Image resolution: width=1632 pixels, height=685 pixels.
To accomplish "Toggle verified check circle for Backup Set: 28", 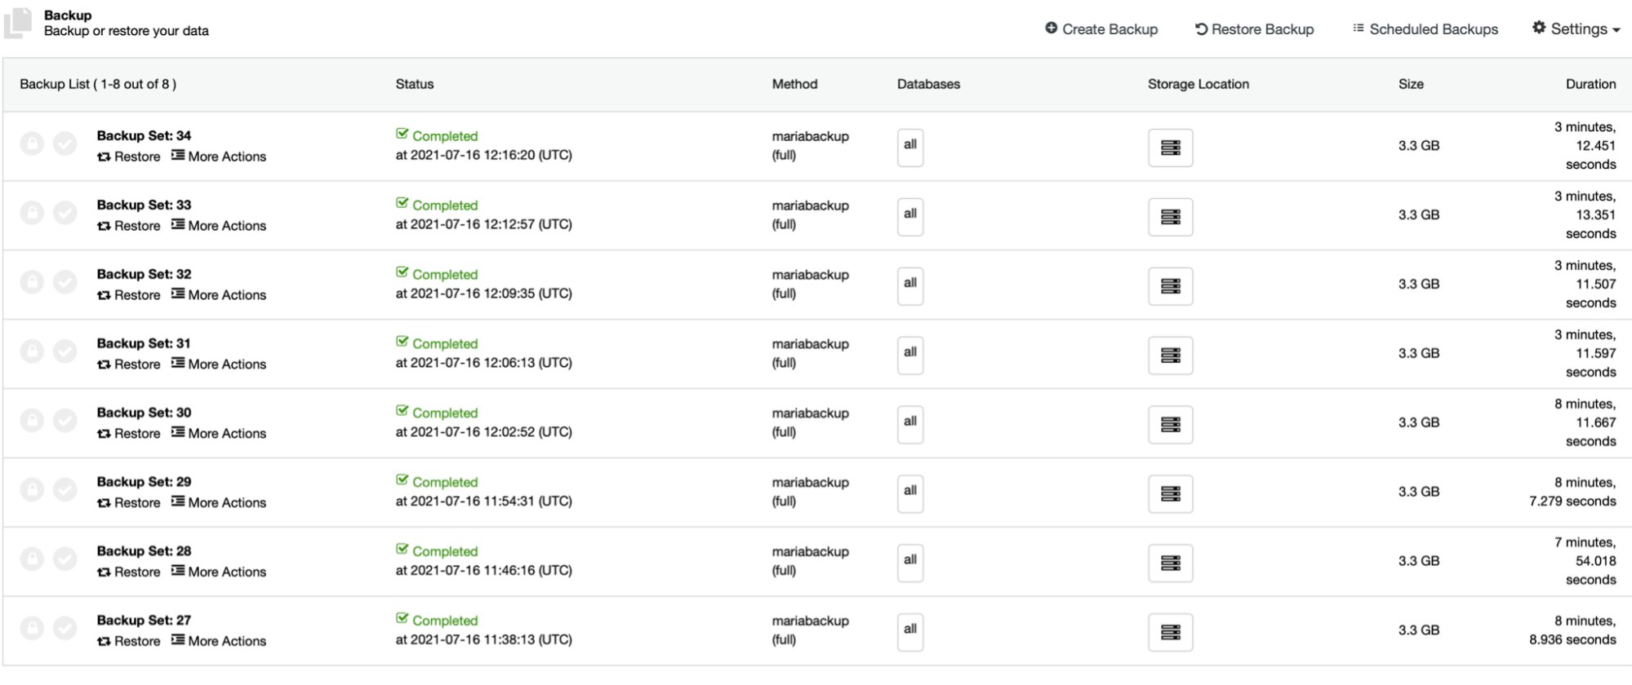I will [65, 559].
